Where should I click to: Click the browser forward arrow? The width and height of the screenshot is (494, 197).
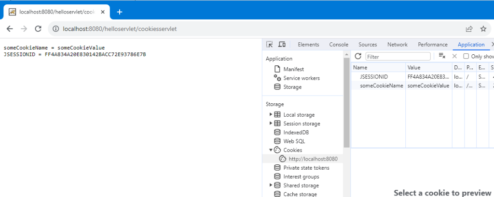tap(24, 29)
